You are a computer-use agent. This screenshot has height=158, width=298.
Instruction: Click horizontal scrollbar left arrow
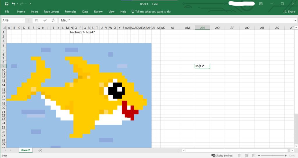pyautogui.click(x=184, y=150)
